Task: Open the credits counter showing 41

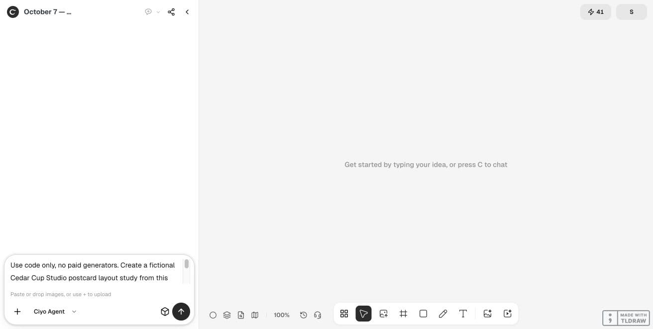Action: tap(596, 12)
